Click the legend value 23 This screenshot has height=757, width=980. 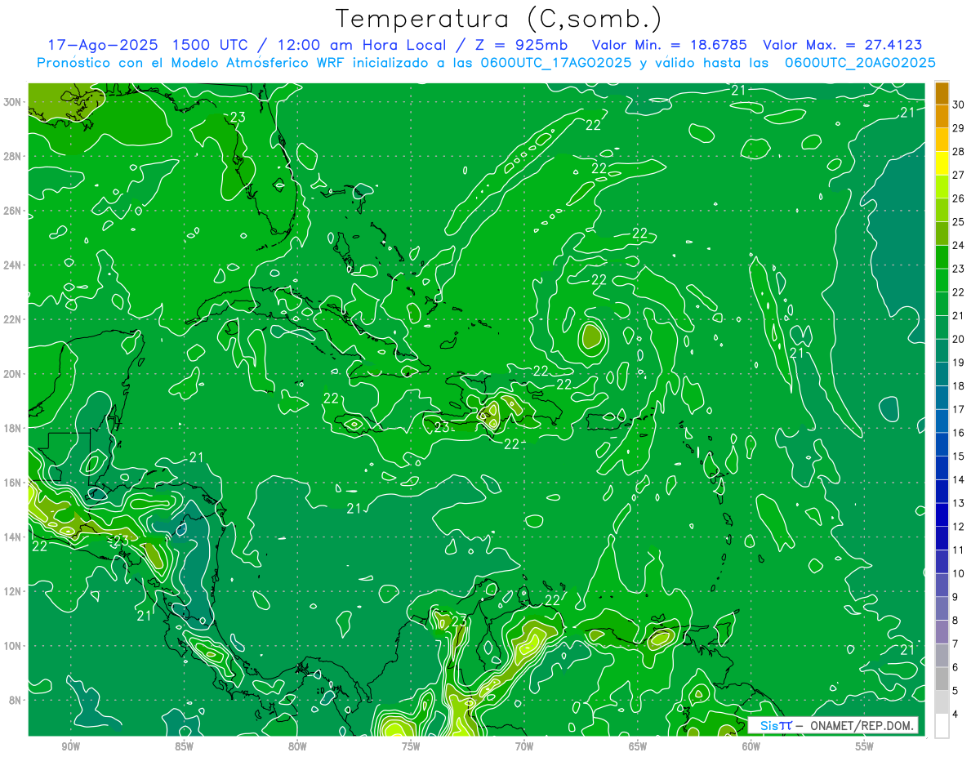click(958, 269)
